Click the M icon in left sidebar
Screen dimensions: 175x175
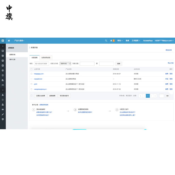point(3,85)
